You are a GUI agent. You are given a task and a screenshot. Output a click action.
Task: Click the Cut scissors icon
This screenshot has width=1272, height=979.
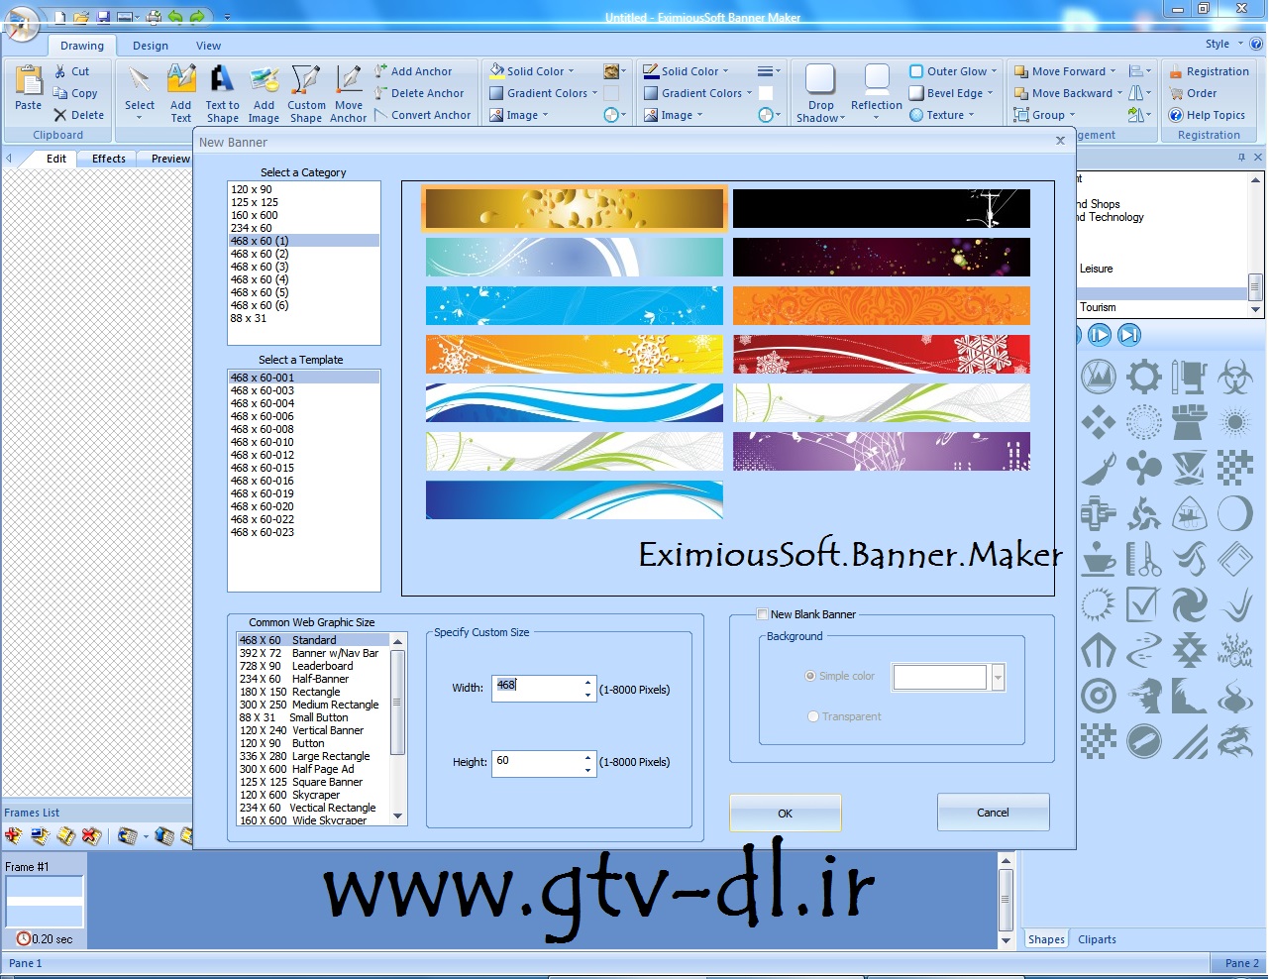pyautogui.click(x=60, y=71)
